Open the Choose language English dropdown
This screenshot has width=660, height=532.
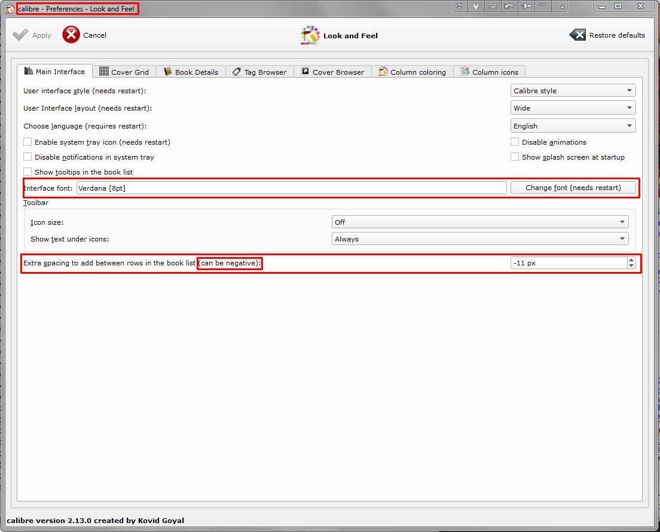pyautogui.click(x=573, y=126)
